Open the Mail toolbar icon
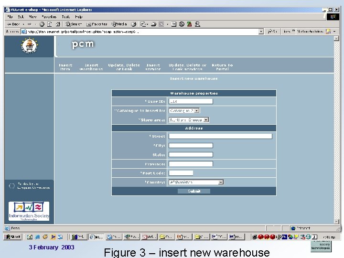Screen dimensions: 344x258 (144, 24)
